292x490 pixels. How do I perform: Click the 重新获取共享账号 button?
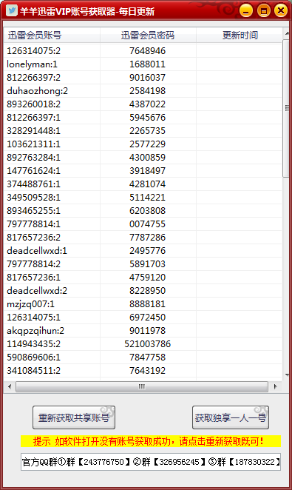click(x=74, y=417)
